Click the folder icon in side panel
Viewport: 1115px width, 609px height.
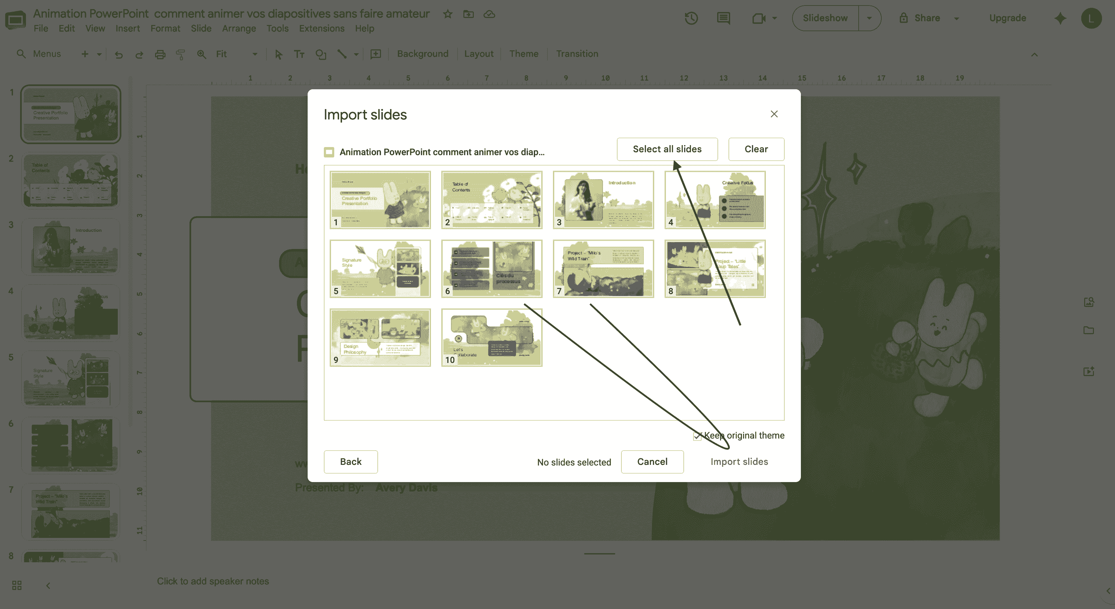coord(1089,330)
